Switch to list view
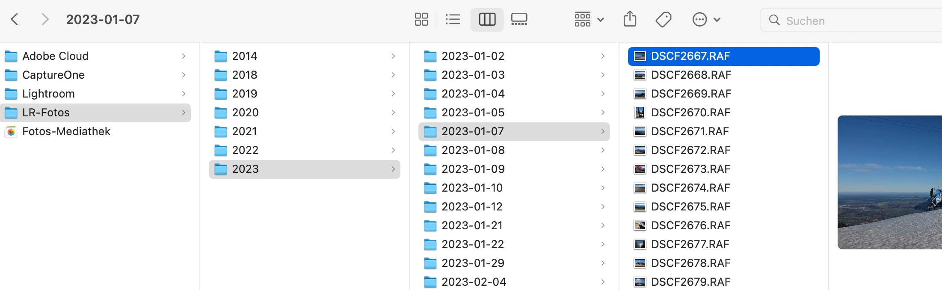This screenshot has height=290, width=942. pyautogui.click(x=453, y=19)
